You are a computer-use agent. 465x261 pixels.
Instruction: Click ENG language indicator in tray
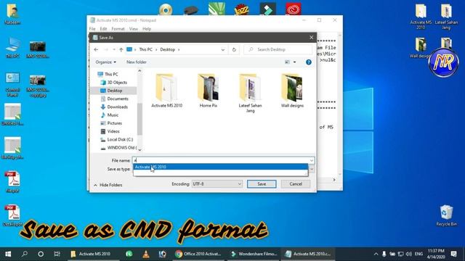coord(418,254)
